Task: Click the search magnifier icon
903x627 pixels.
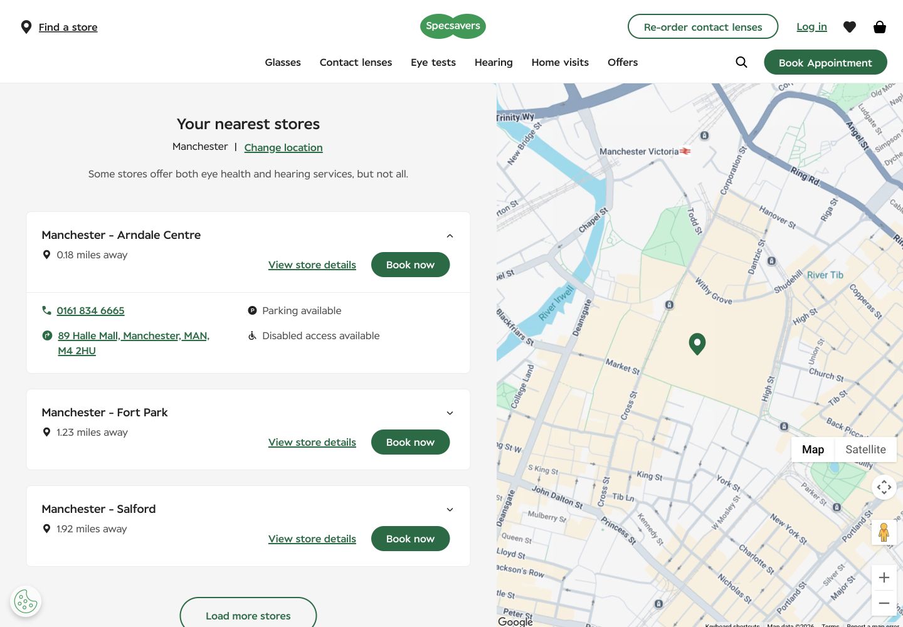Action: click(741, 62)
